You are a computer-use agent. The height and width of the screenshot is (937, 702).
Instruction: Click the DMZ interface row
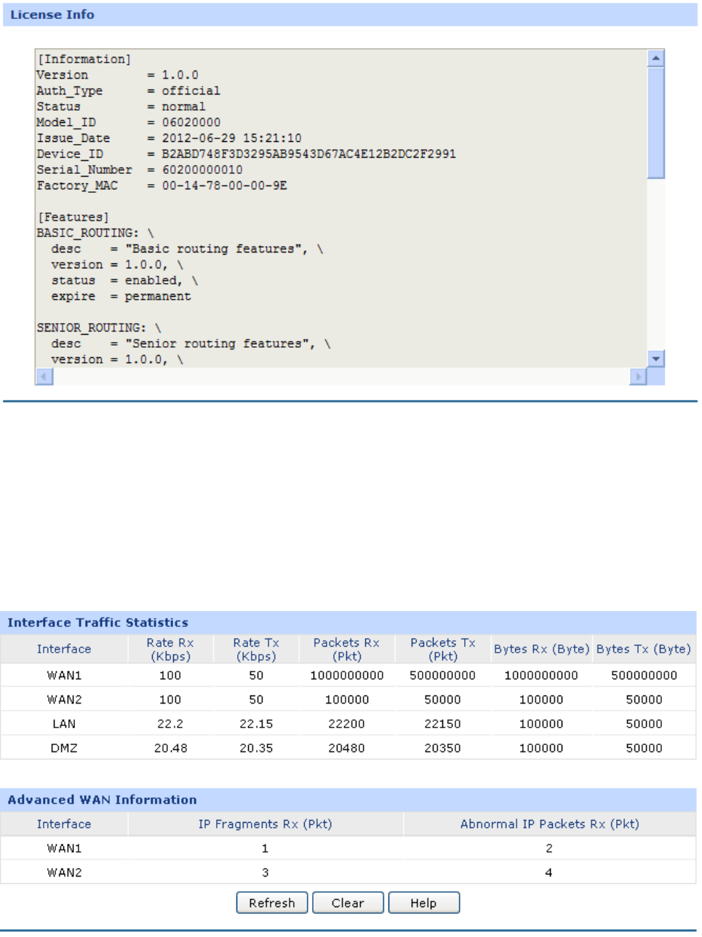348,748
